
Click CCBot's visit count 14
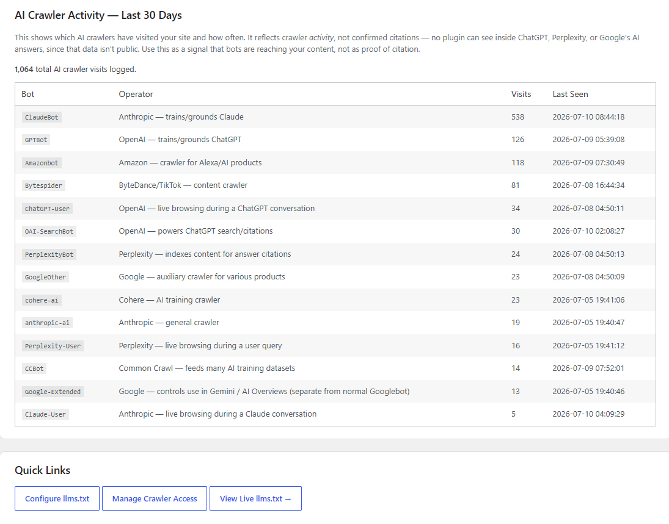516,368
